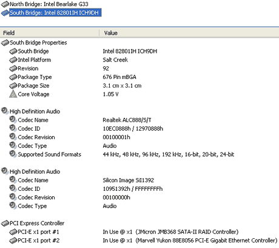Select the Realtek ALC888/S/T value
Image resolution: width=279 pixels, height=248 pixels.
(x=127, y=120)
